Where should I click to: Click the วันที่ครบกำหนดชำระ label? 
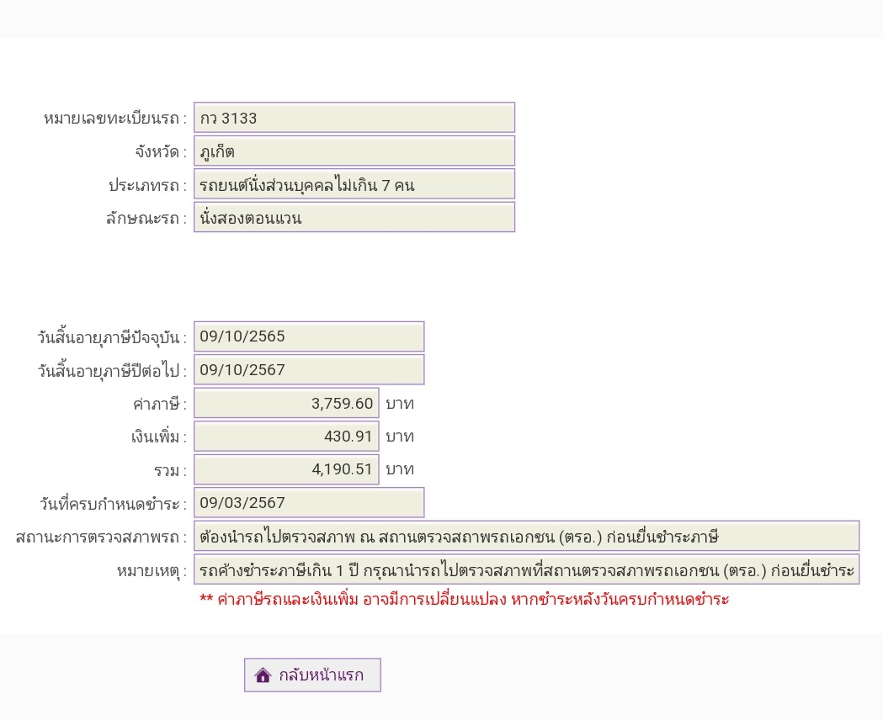point(113,504)
